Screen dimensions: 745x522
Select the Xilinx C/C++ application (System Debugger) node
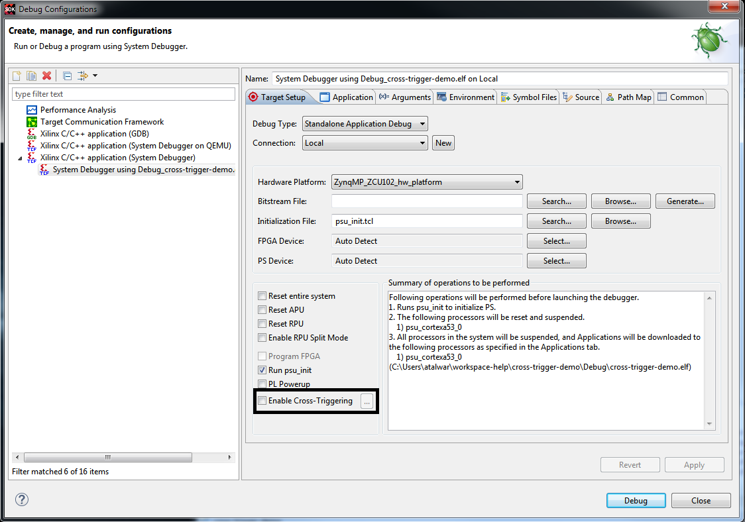(117, 157)
